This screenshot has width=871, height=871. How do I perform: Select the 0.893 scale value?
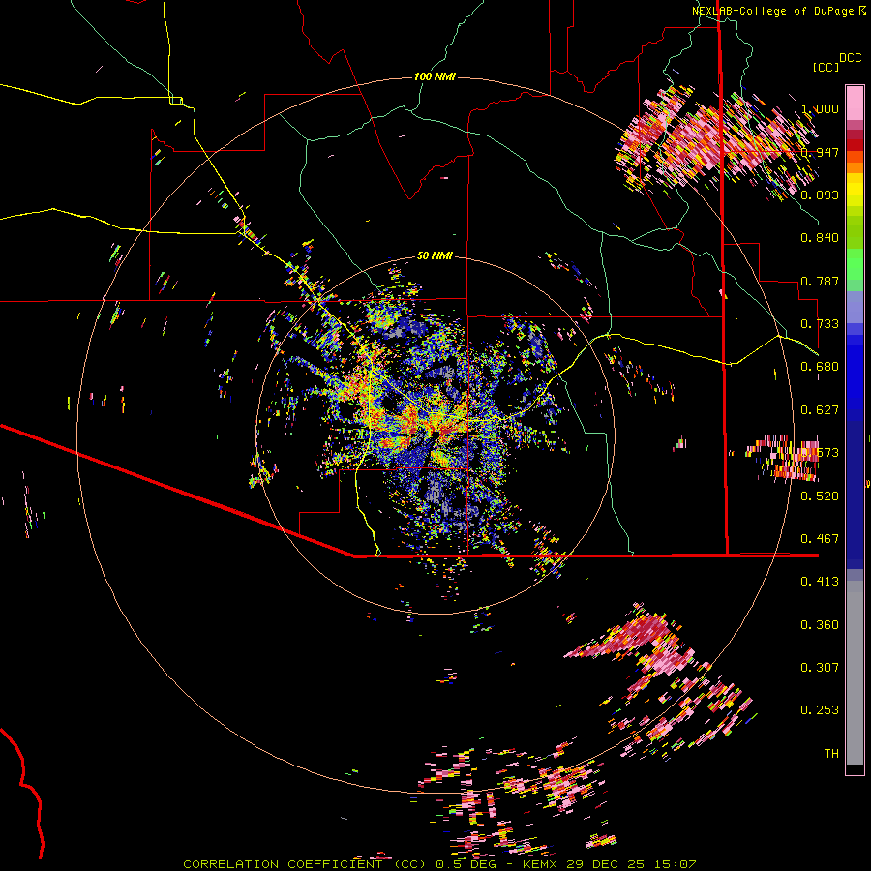[x=820, y=195]
